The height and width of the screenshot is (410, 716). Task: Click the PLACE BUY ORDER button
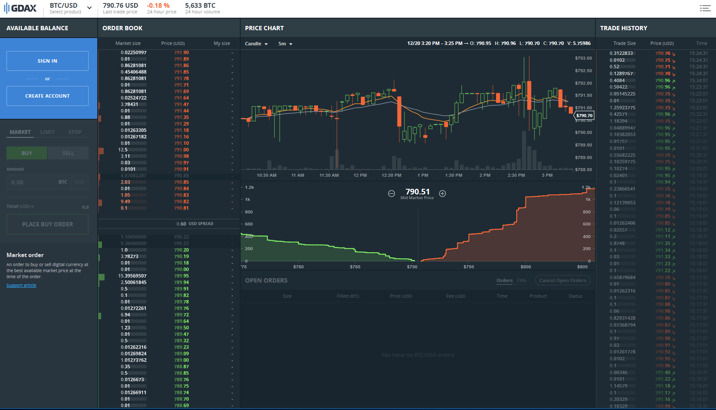tap(48, 224)
